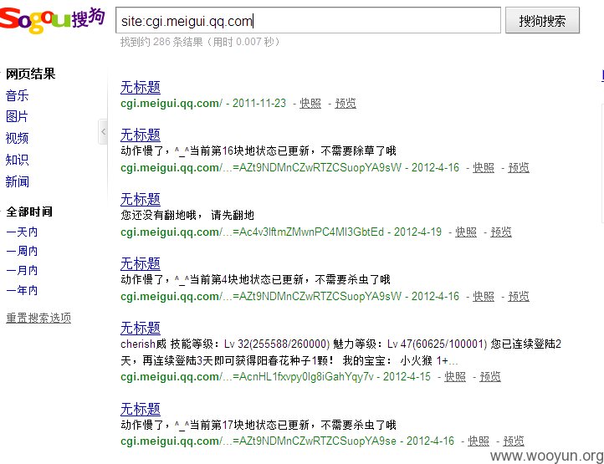This screenshot has height=464, width=604.
Task: Switch to 知识 search category
Action: point(18,160)
